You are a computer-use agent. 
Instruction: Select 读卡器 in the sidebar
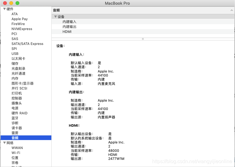[16, 128]
